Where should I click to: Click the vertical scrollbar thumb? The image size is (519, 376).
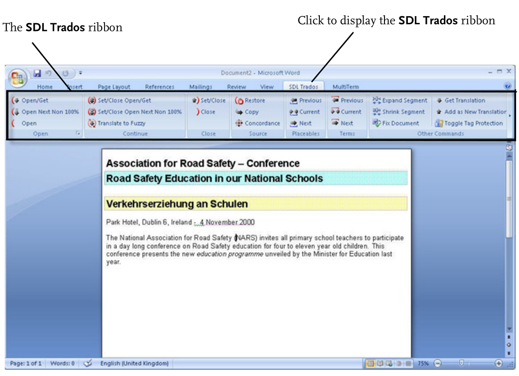509,199
